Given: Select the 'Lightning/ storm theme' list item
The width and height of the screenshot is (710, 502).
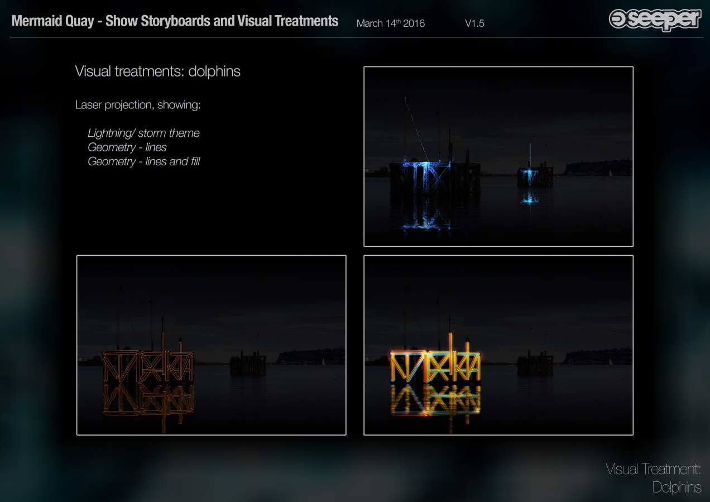Looking at the screenshot, I should (x=143, y=133).
